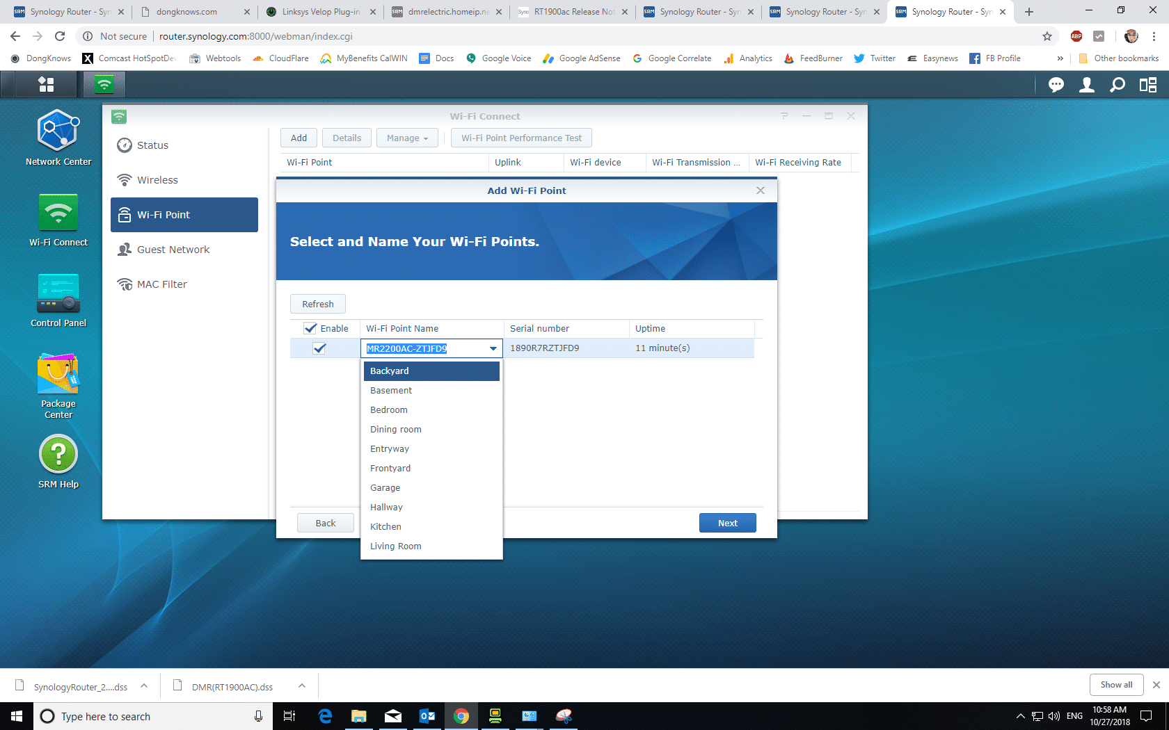Image resolution: width=1169 pixels, height=730 pixels.
Task: Toggle the Enable header checkbox
Action: point(310,328)
